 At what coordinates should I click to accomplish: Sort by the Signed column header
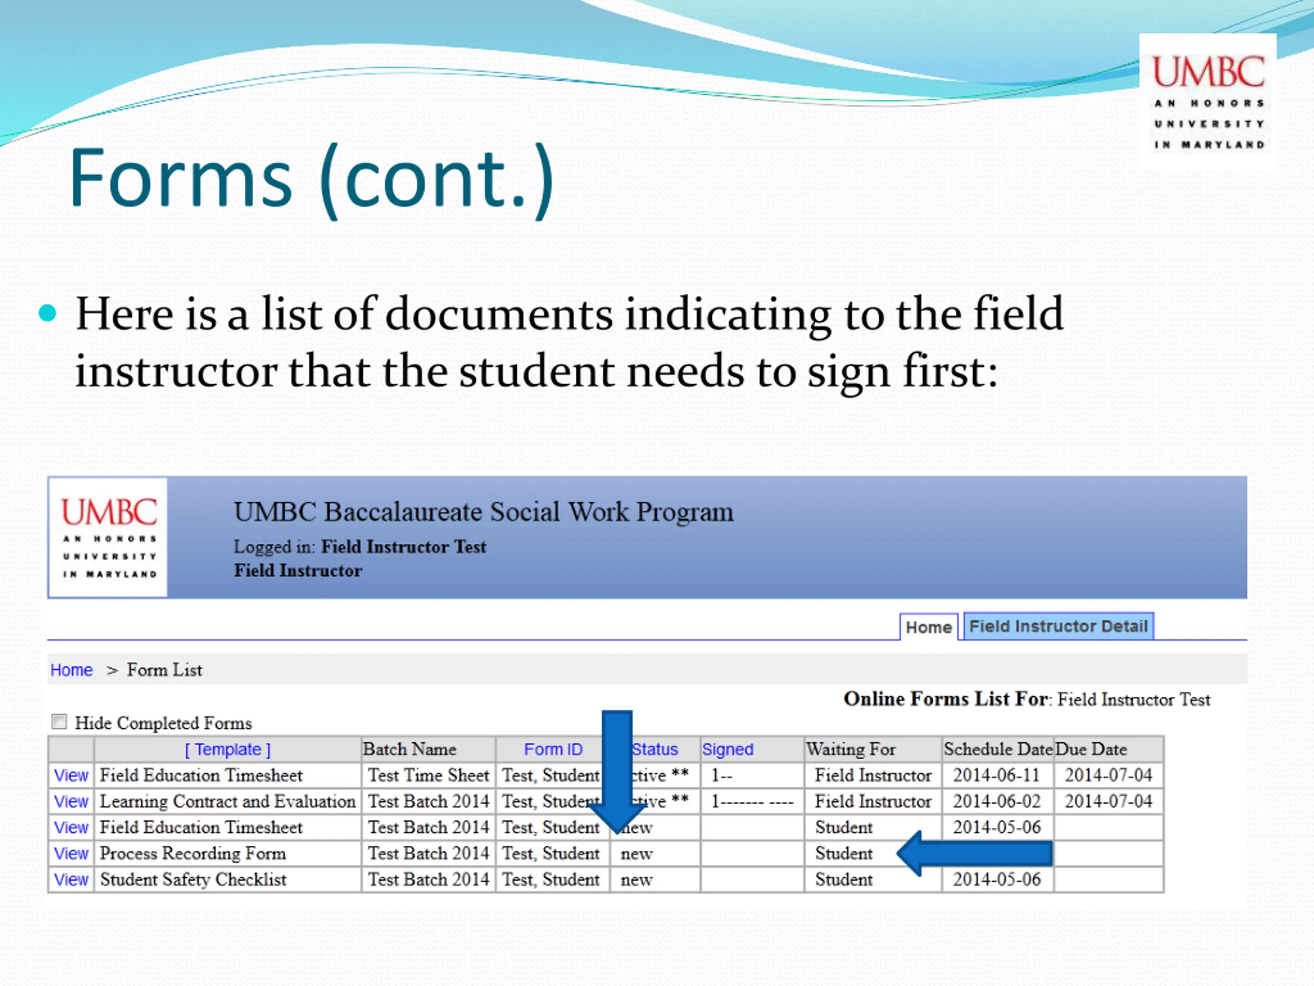pyautogui.click(x=728, y=749)
